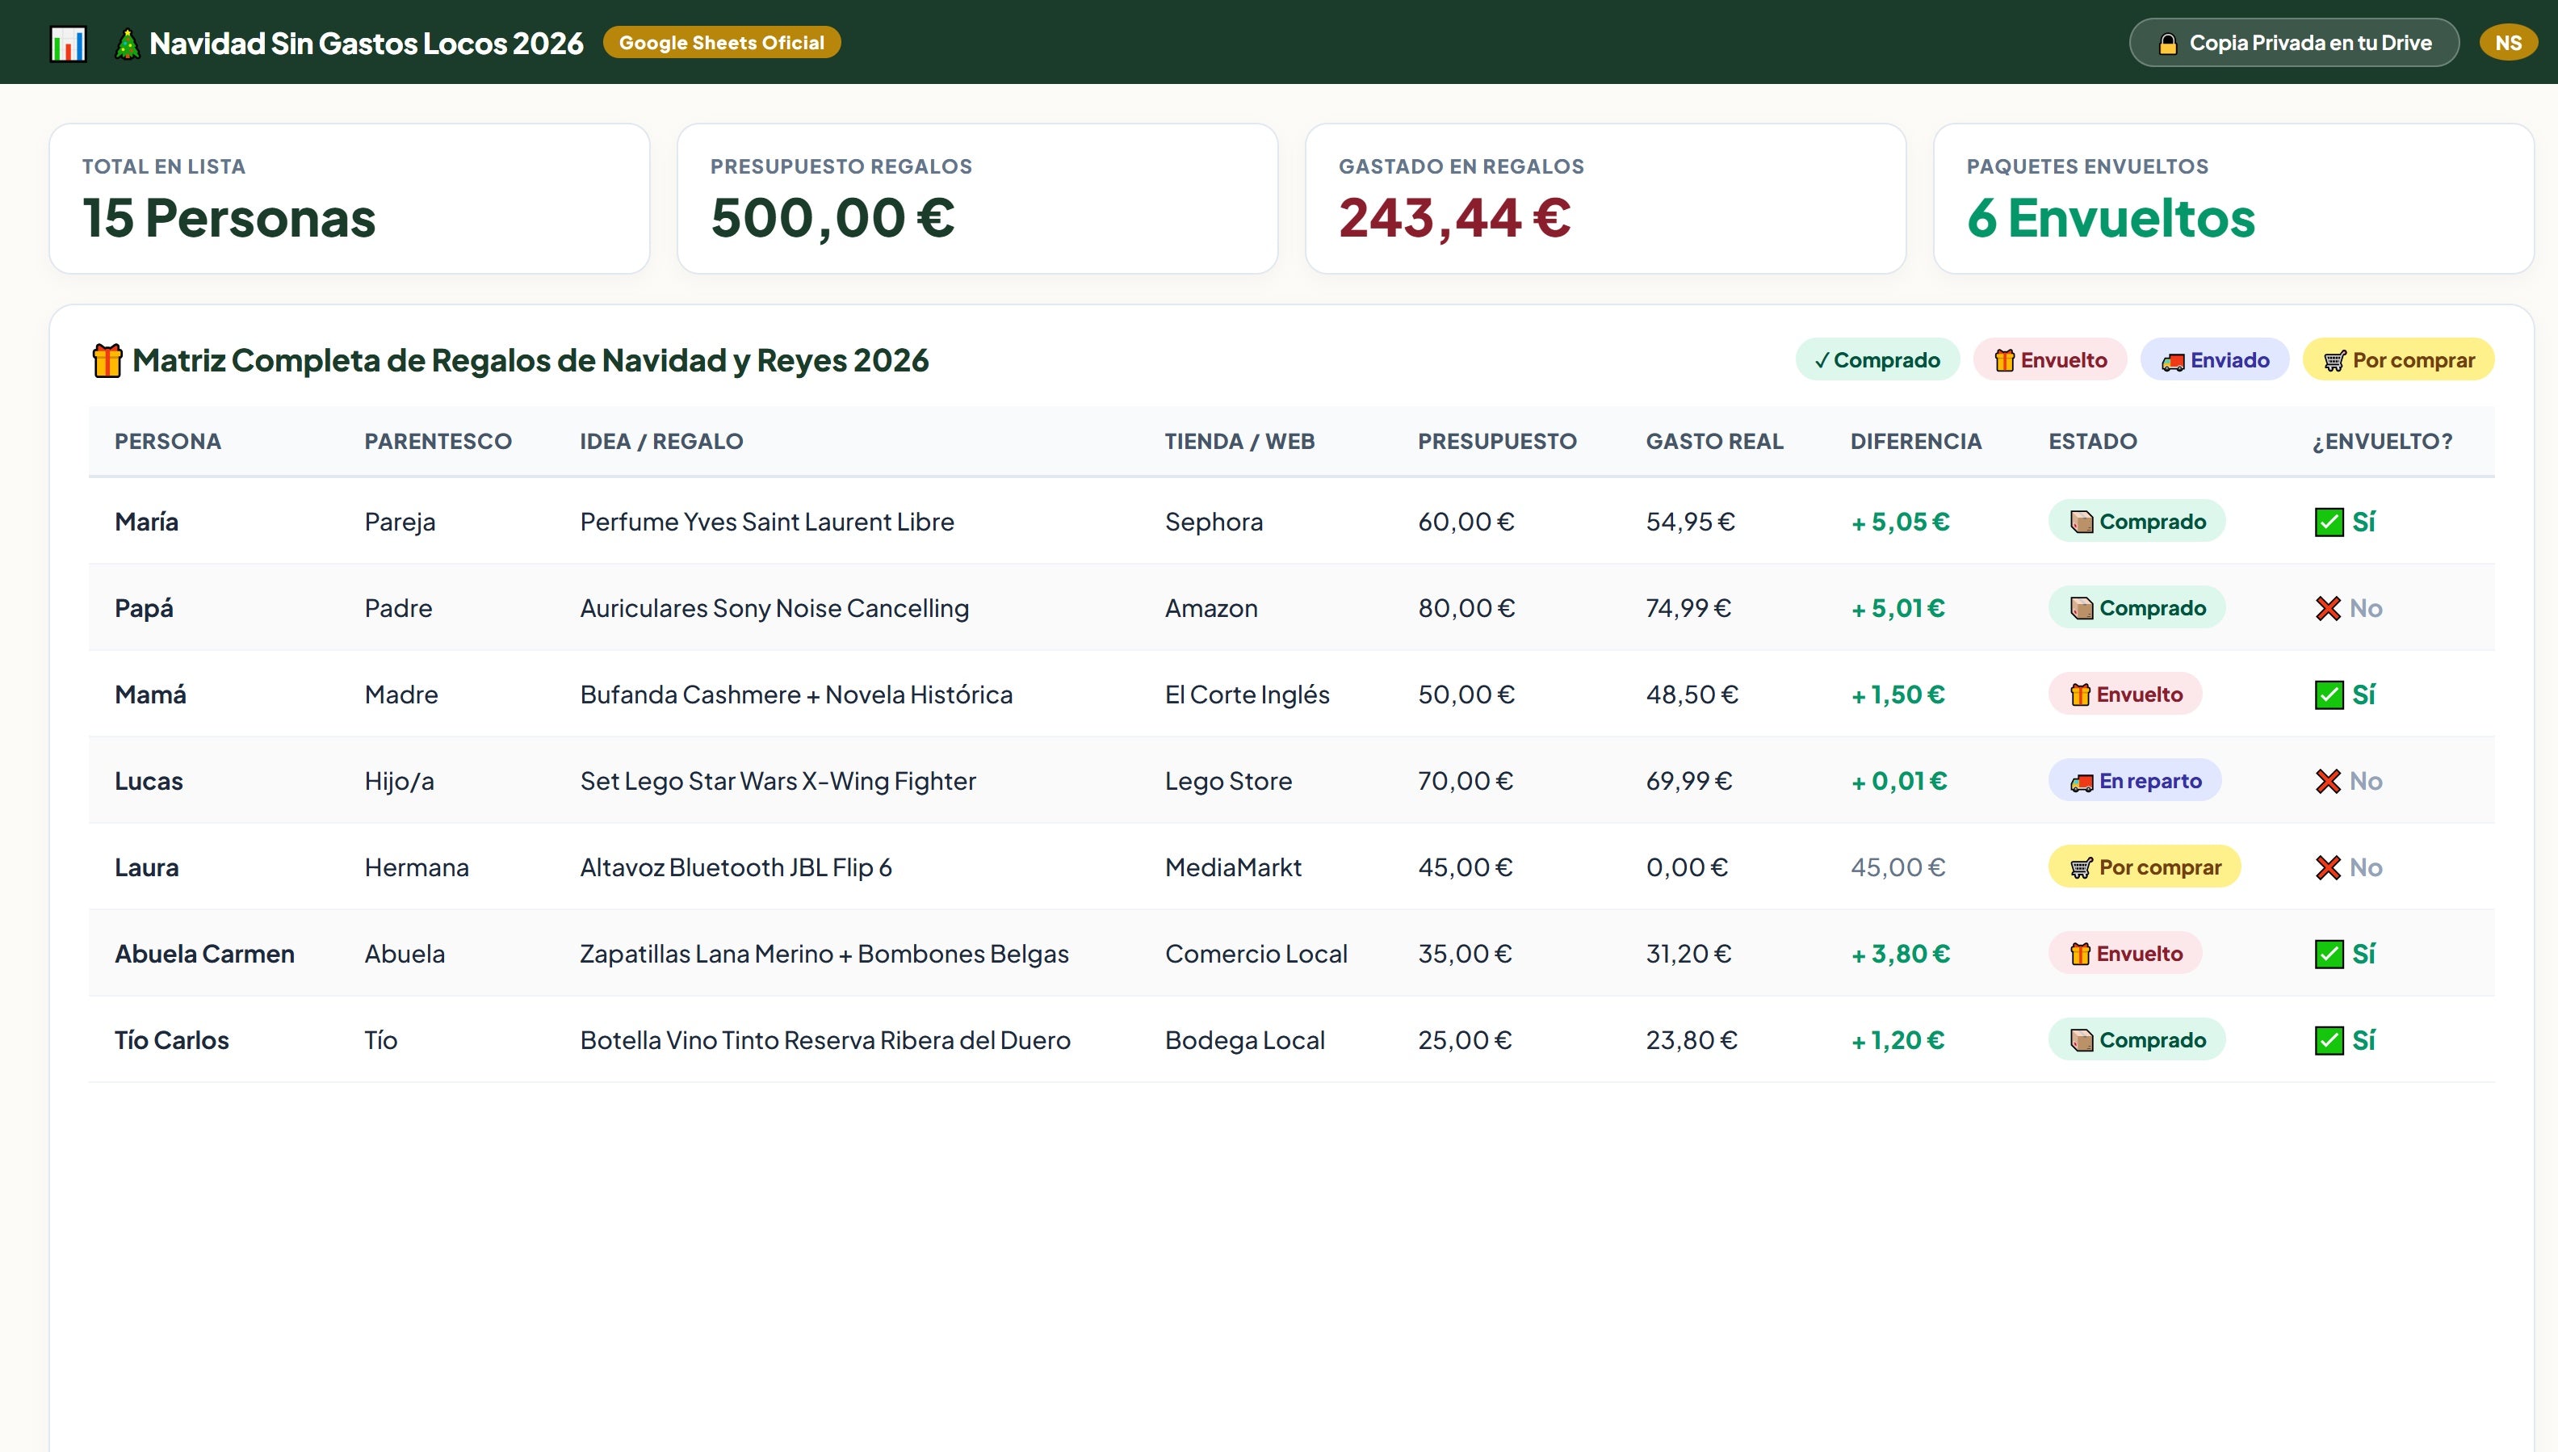Click the Comprado status badge for María
The height and width of the screenshot is (1452, 2558).
(2137, 521)
